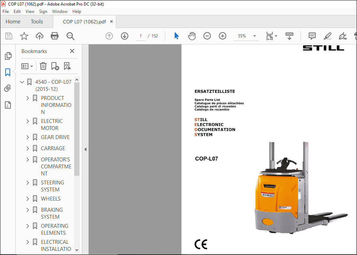Zoom out with the minus icon

pyautogui.click(x=207, y=36)
